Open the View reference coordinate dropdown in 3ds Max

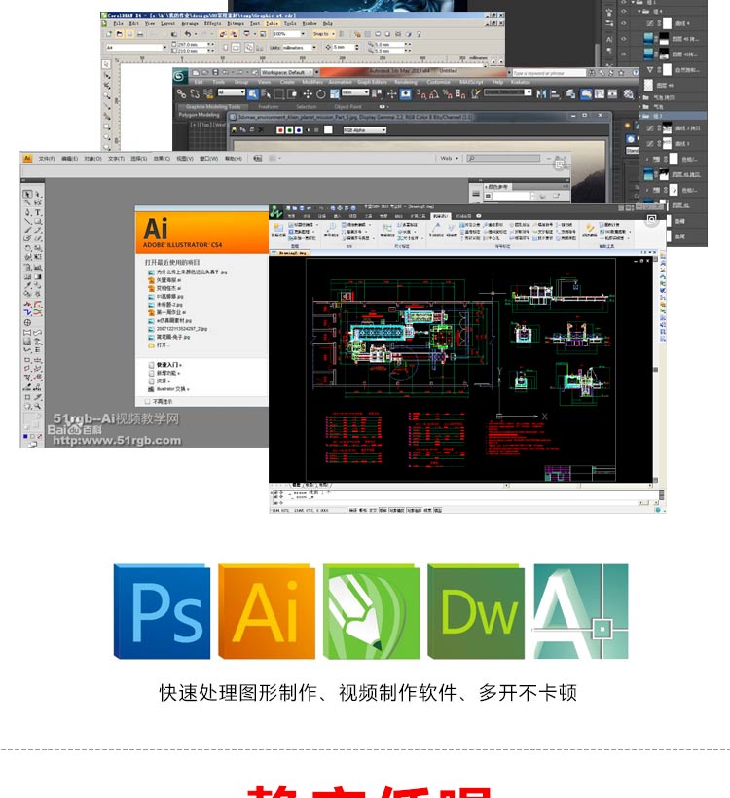[355, 92]
